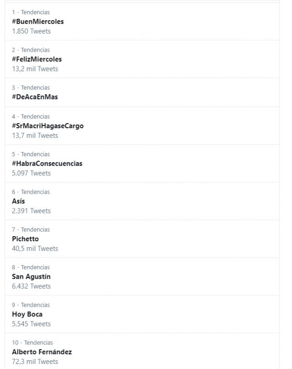Click the 13,7 mil Tweets count
292x369 pixels.
coord(35,136)
